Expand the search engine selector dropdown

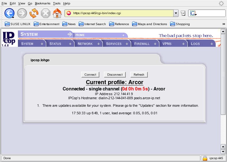coord(193,13)
